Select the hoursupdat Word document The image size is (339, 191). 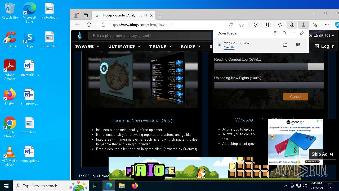tap(29, 154)
